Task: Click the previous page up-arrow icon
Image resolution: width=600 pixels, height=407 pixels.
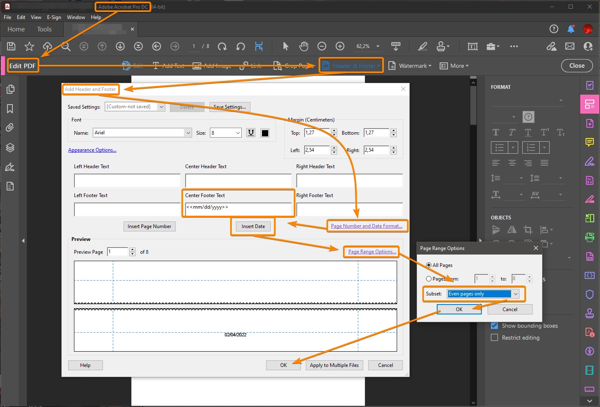Action: tap(102, 46)
